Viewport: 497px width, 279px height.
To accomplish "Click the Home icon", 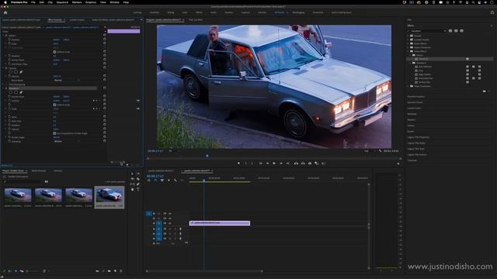I will tap(5, 12).
